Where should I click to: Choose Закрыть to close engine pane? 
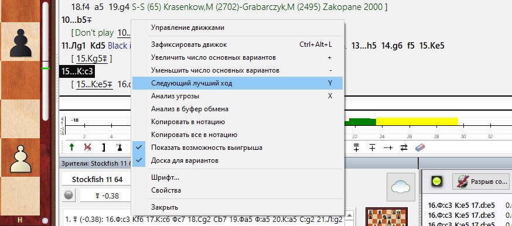pos(237,207)
